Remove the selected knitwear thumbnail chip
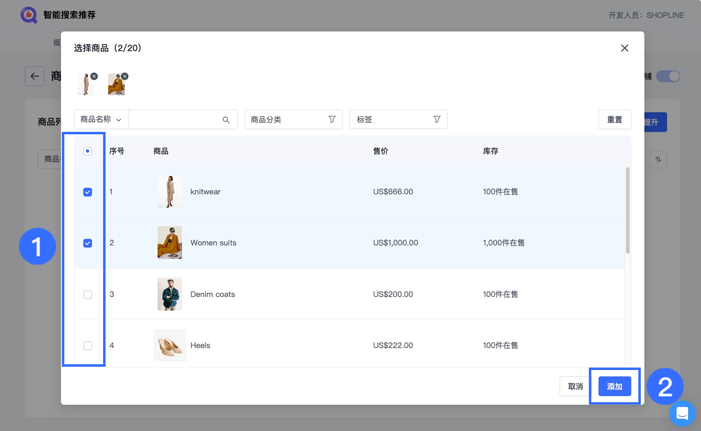Image resolution: width=701 pixels, height=431 pixels. [94, 76]
